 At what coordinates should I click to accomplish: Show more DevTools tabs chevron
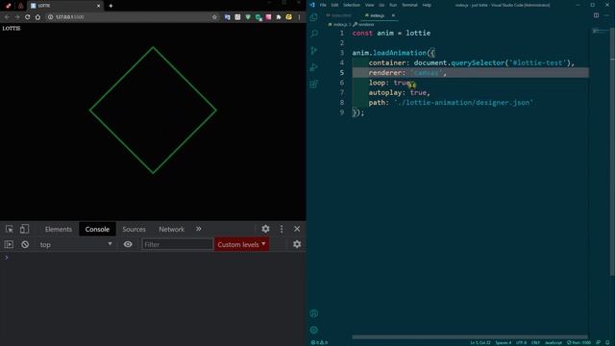pos(199,229)
